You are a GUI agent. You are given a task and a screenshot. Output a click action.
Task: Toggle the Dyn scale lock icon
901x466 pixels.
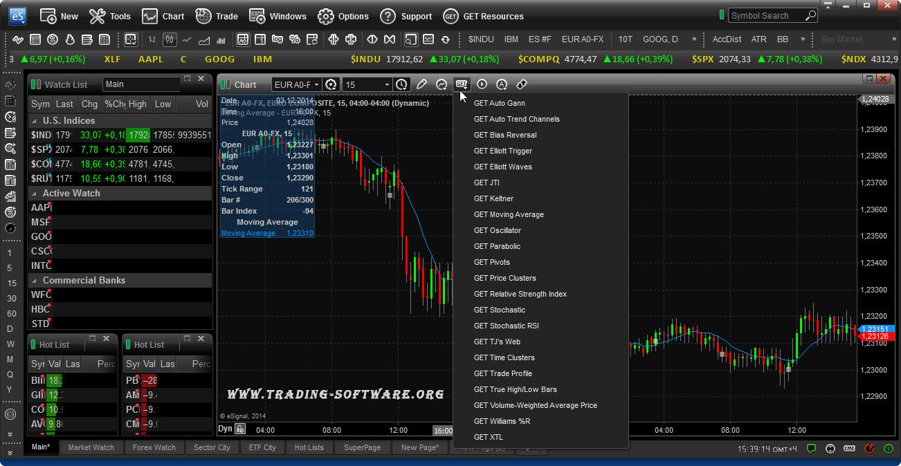(x=240, y=429)
